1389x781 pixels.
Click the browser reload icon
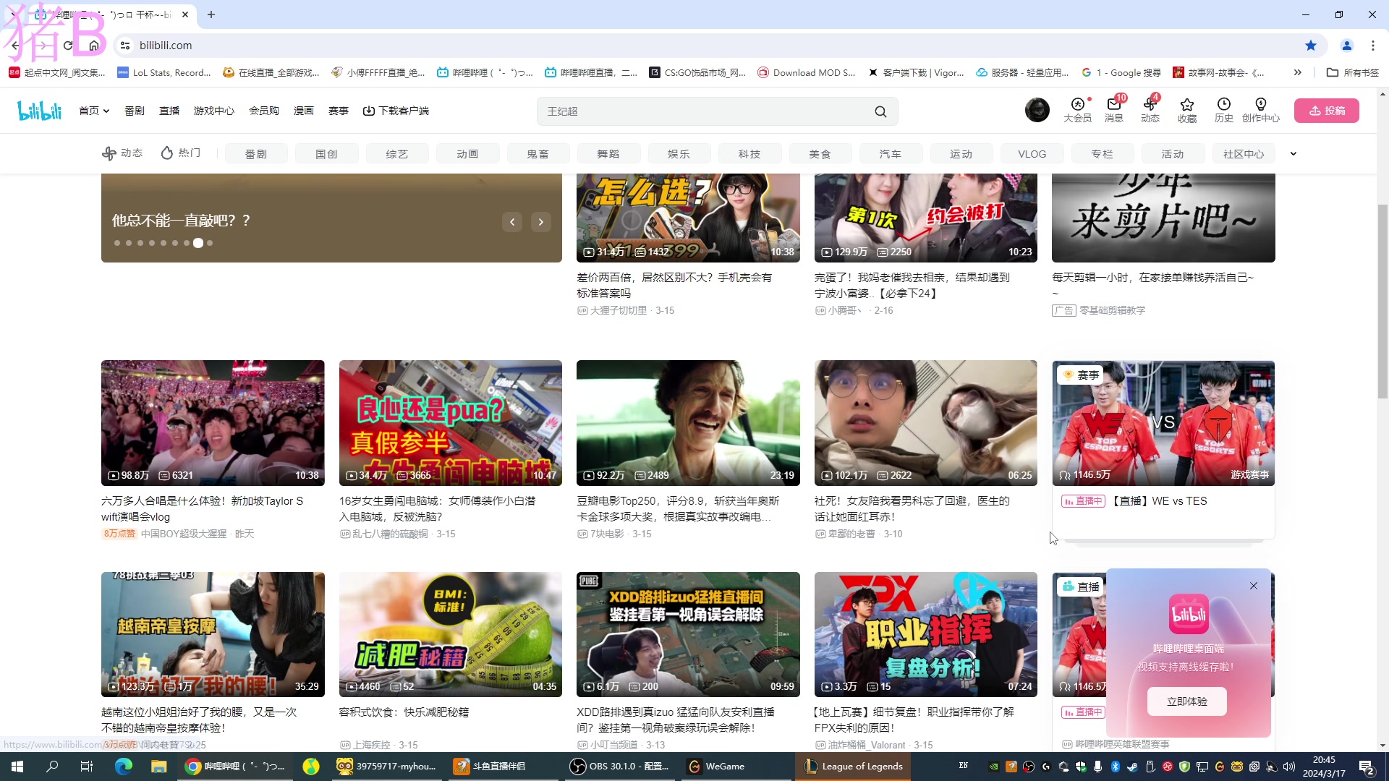coord(68,46)
